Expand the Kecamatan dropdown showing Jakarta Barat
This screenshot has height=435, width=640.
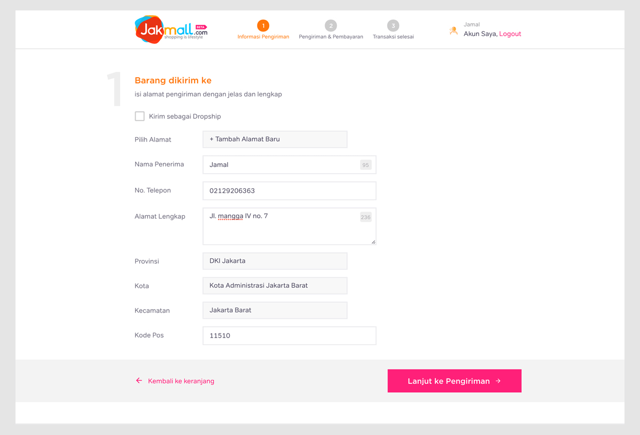(275, 310)
